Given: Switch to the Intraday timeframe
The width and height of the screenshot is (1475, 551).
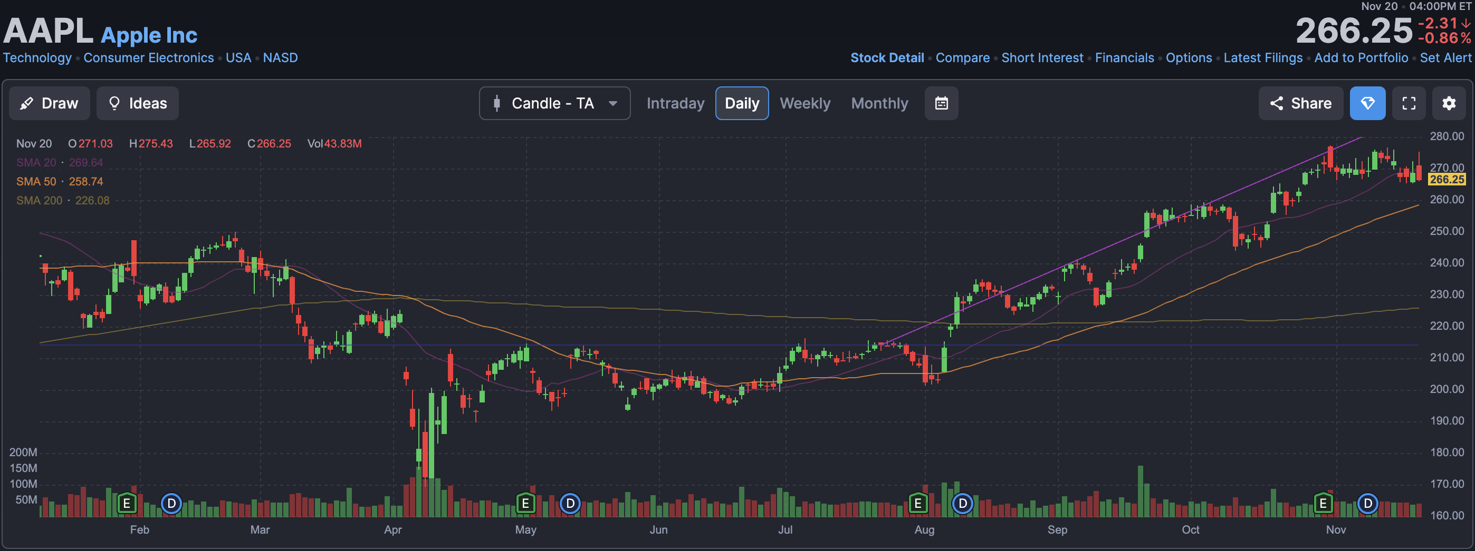Looking at the screenshot, I should pos(675,103).
